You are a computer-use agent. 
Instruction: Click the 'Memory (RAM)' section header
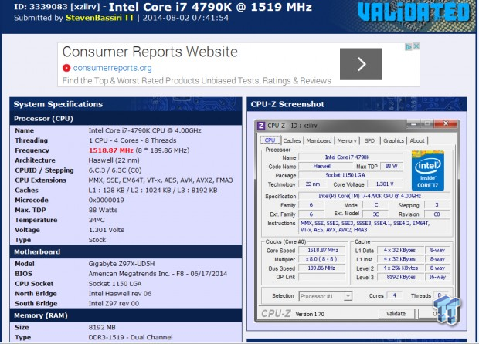pyautogui.click(x=126, y=315)
